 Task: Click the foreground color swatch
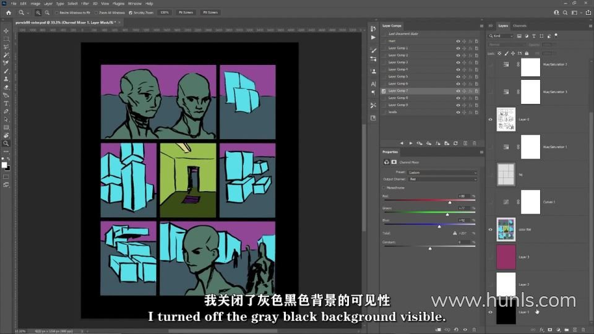tap(4, 165)
